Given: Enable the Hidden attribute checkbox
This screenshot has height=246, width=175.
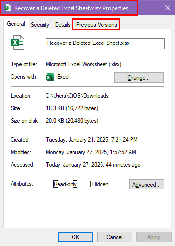Looking at the screenshot, I should [x=87, y=184].
